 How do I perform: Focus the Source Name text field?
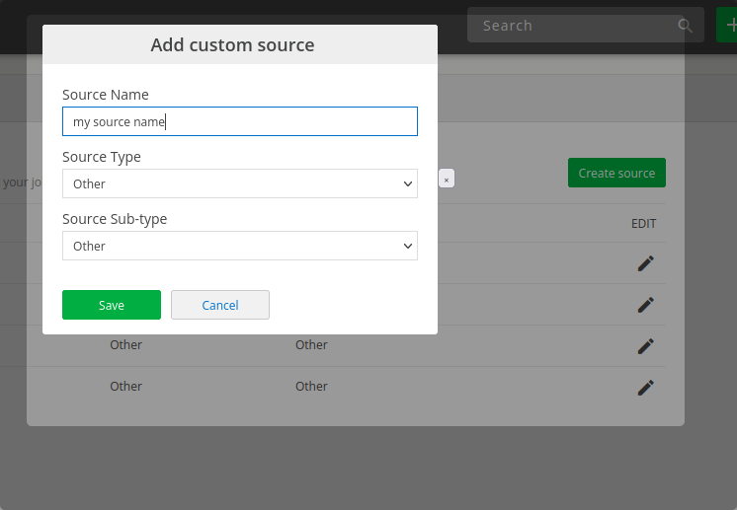click(240, 121)
